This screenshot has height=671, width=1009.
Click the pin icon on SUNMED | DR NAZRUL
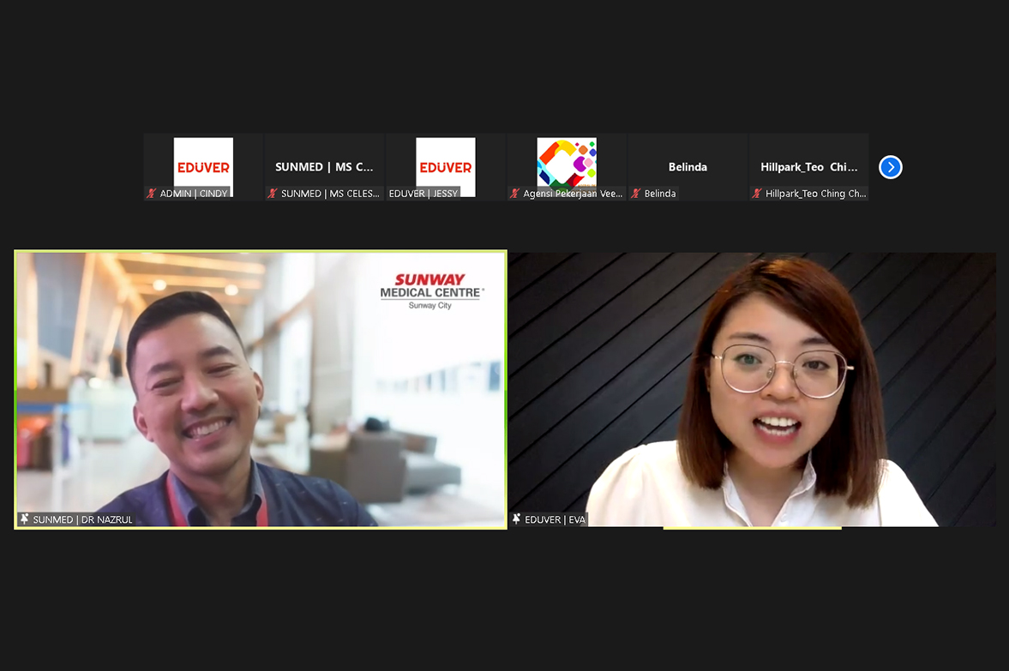[x=25, y=518]
